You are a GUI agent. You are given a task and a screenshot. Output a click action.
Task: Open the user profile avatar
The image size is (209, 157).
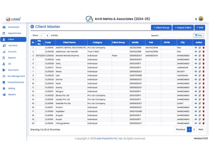tap(201, 19)
